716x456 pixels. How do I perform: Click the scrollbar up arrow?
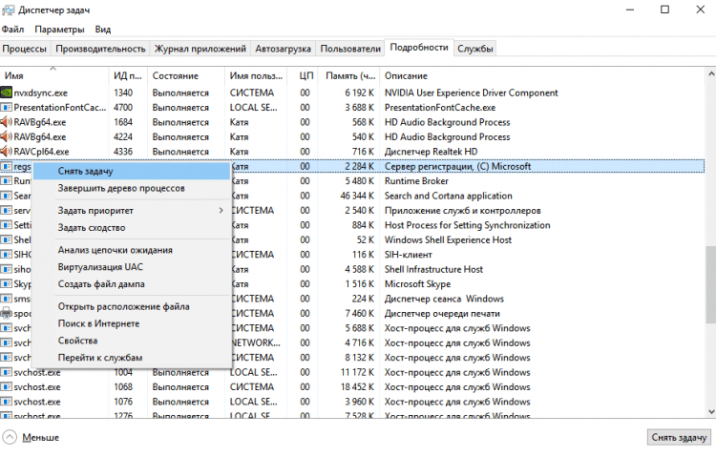coord(711,73)
